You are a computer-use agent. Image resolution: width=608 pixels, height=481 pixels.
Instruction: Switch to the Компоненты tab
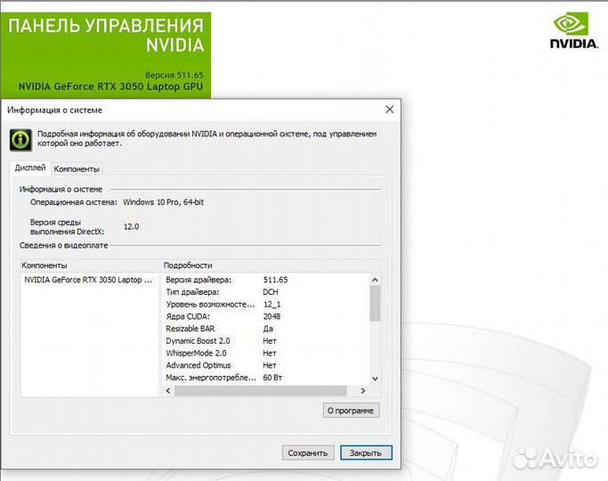click(x=77, y=168)
